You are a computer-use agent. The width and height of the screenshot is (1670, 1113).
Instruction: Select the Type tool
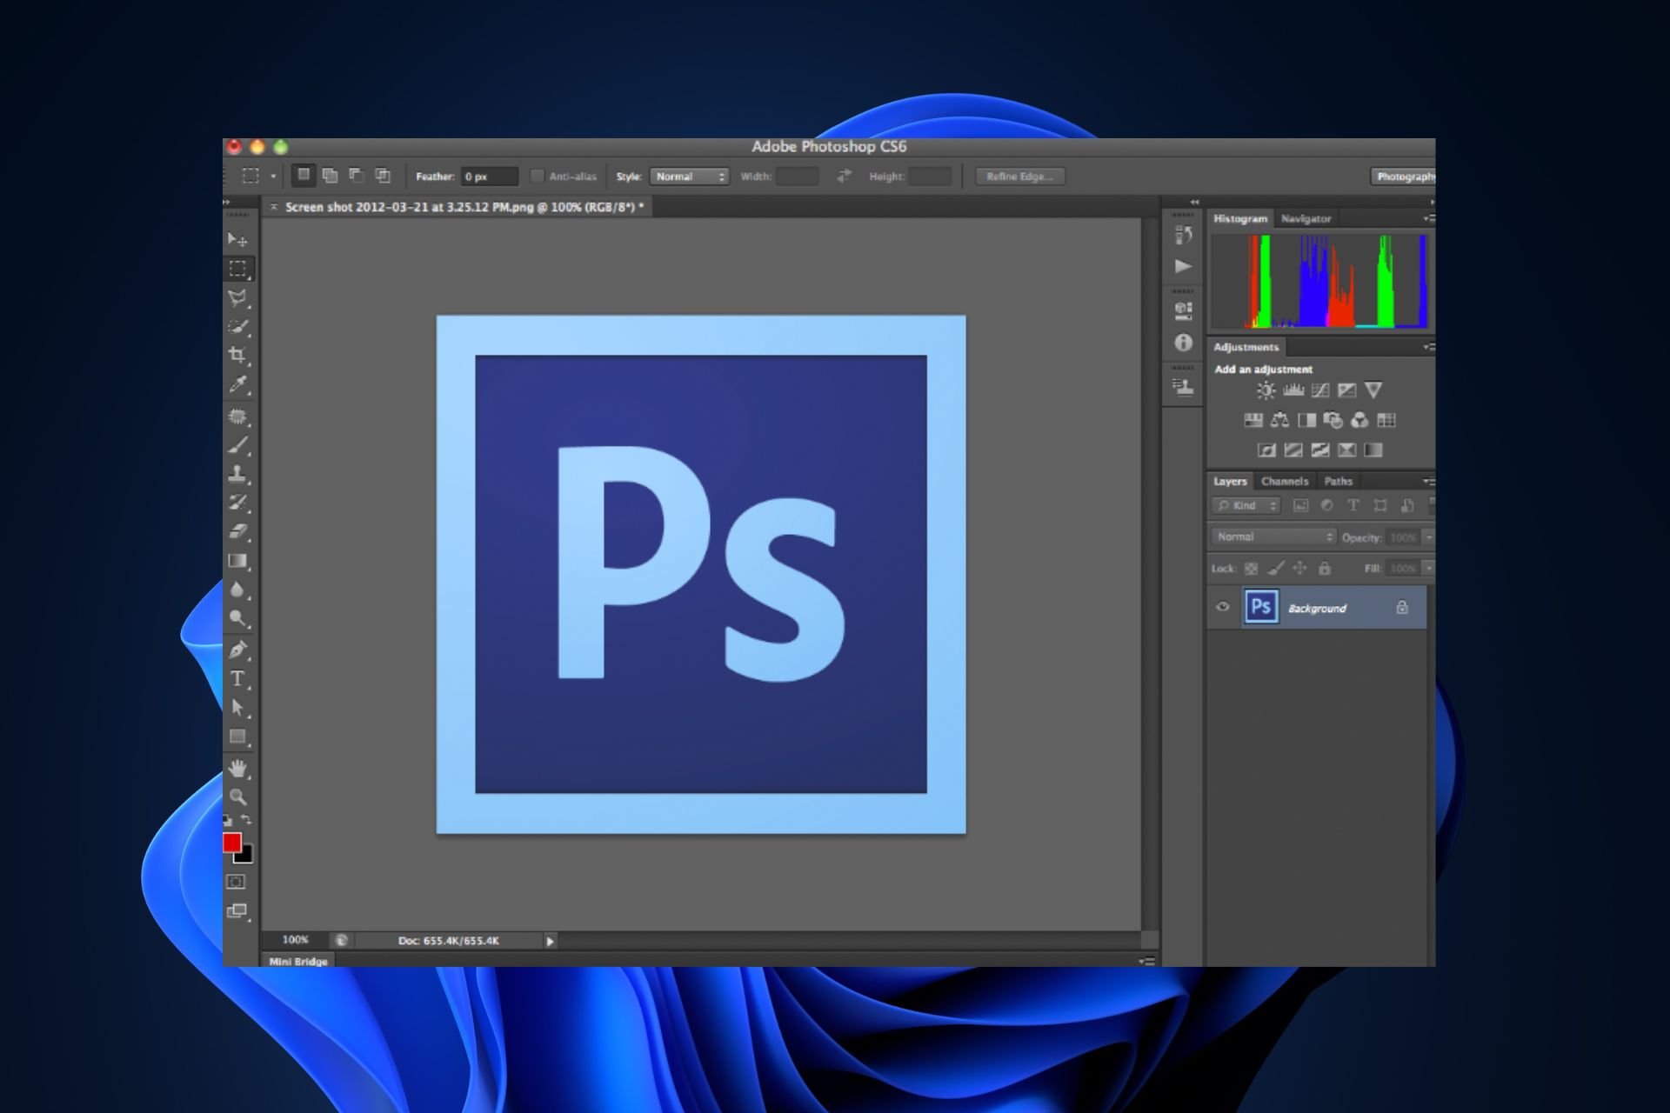pyautogui.click(x=237, y=679)
